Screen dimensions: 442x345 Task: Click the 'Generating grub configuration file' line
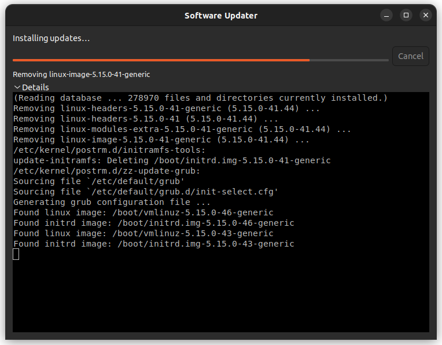[x=112, y=202]
